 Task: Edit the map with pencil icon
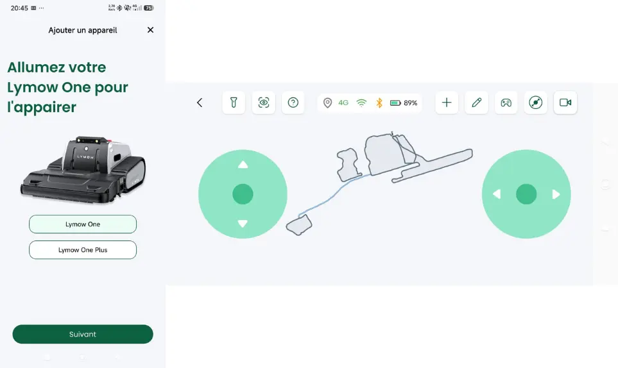coord(477,103)
